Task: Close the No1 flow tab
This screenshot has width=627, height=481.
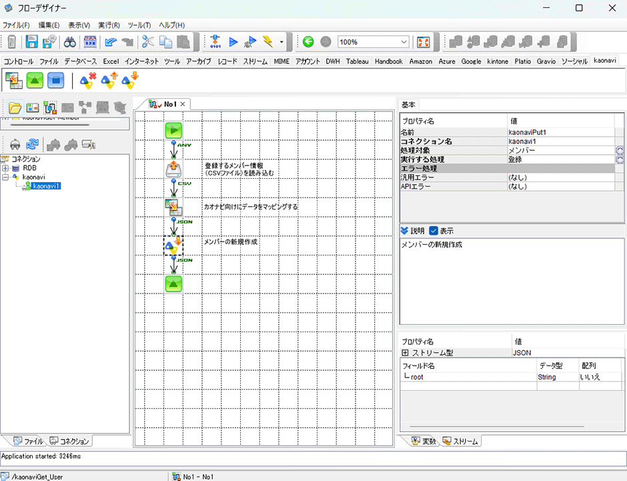Action: click(x=183, y=104)
